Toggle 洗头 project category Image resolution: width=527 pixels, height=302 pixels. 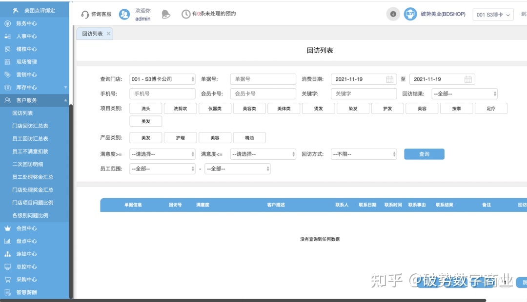tap(146, 109)
